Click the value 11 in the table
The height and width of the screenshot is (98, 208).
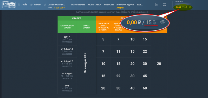118,51
